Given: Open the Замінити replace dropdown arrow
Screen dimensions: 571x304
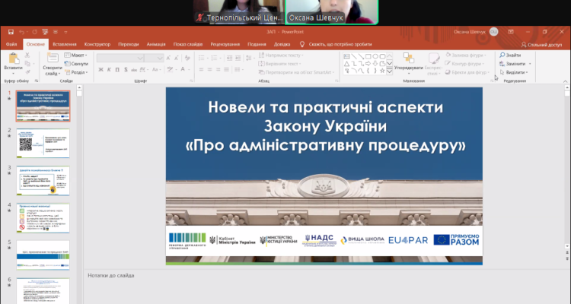Looking at the screenshot, I should pos(530,64).
